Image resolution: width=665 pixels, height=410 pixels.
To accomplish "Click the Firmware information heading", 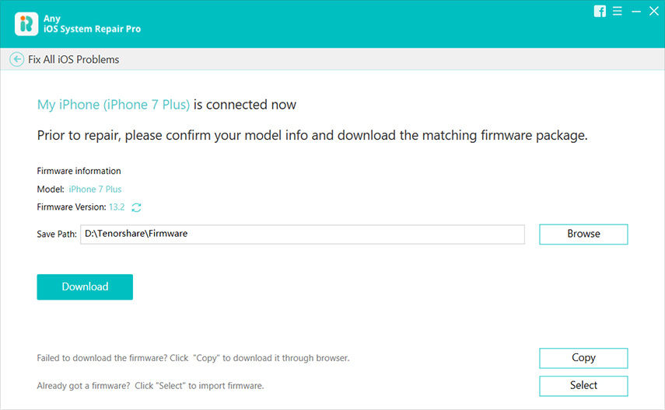I will 79,171.
